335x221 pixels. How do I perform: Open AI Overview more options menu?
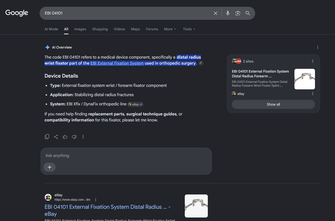[317, 47]
